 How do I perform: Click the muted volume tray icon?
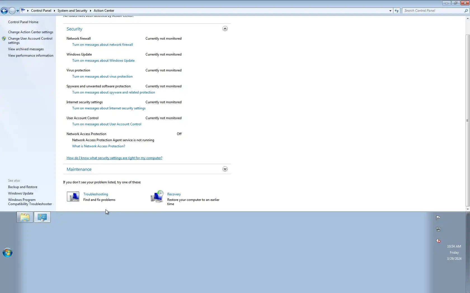pyautogui.click(x=438, y=241)
